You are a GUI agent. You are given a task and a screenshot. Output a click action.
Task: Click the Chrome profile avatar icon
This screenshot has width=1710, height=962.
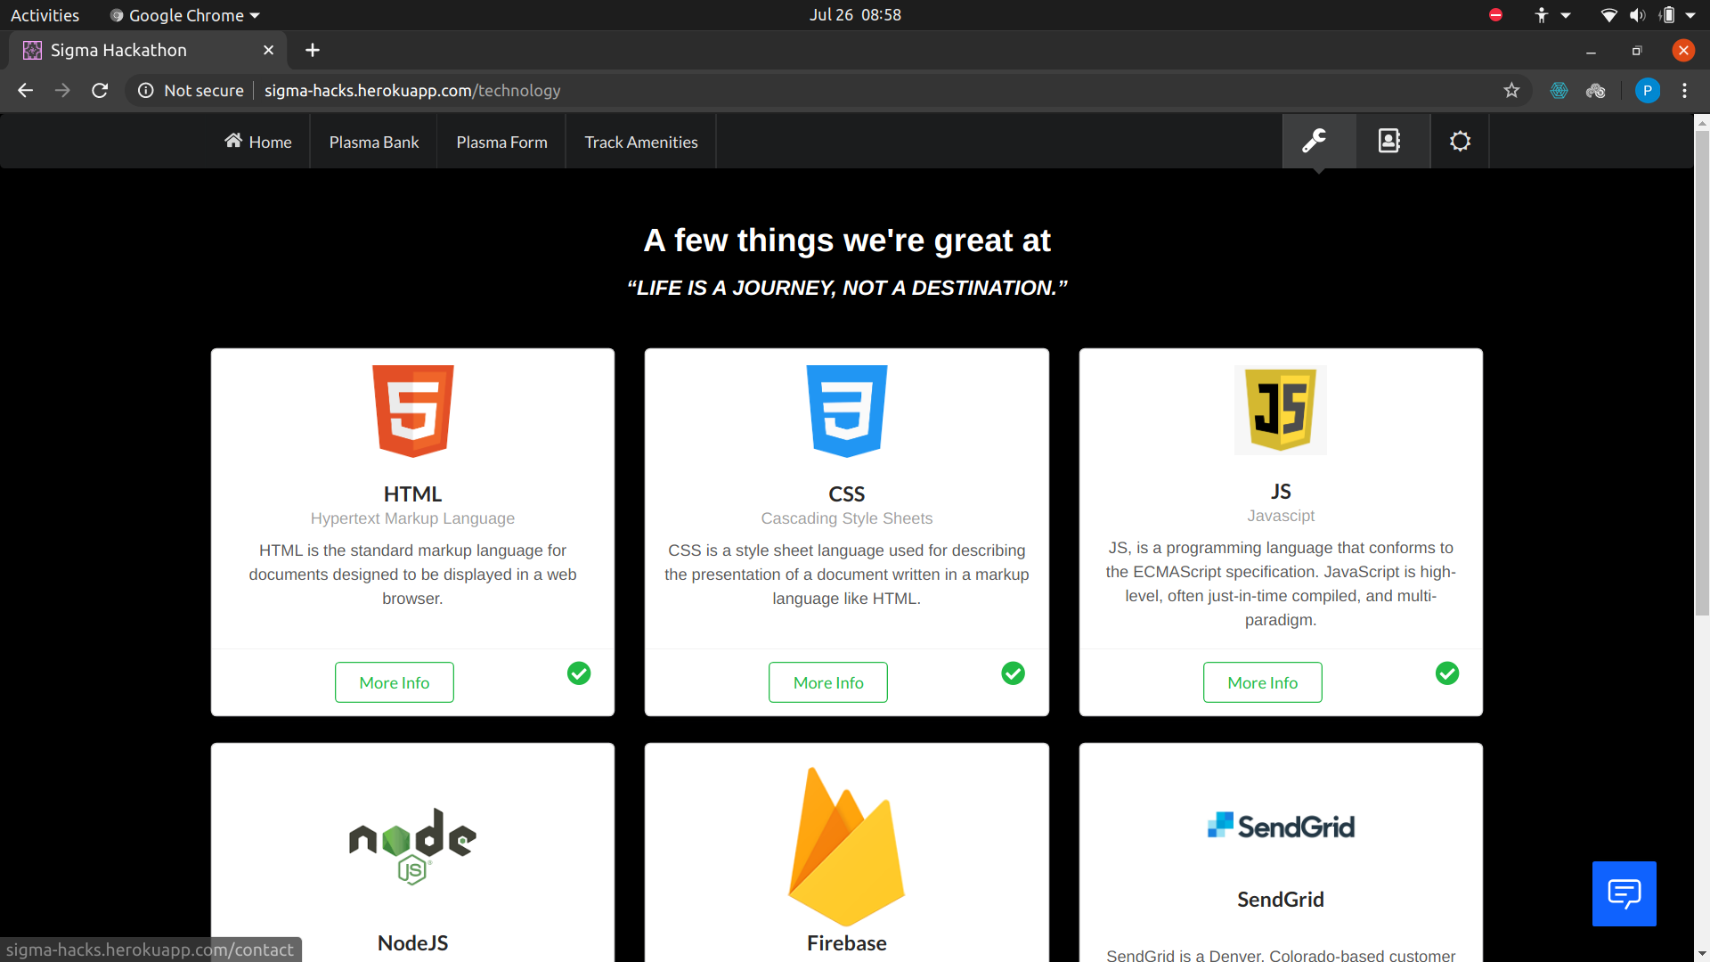[x=1647, y=90]
